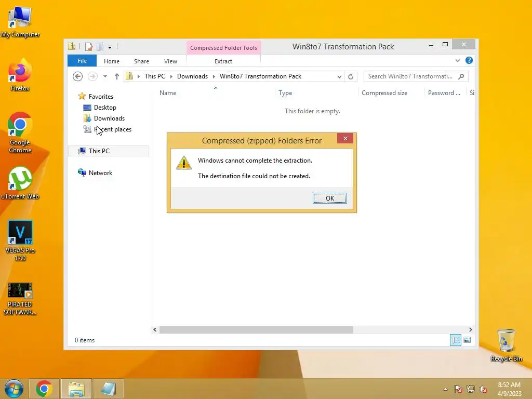Expand the breadcrumb arrow after Downloads

point(214,76)
